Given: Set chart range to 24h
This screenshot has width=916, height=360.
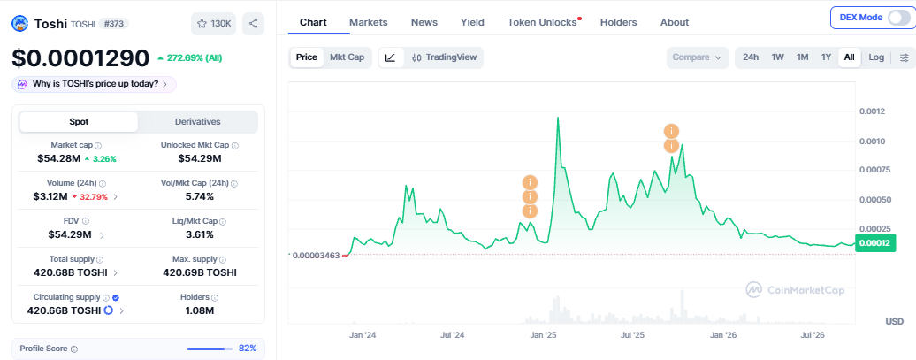Looking at the screenshot, I should pyautogui.click(x=751, y=57).
